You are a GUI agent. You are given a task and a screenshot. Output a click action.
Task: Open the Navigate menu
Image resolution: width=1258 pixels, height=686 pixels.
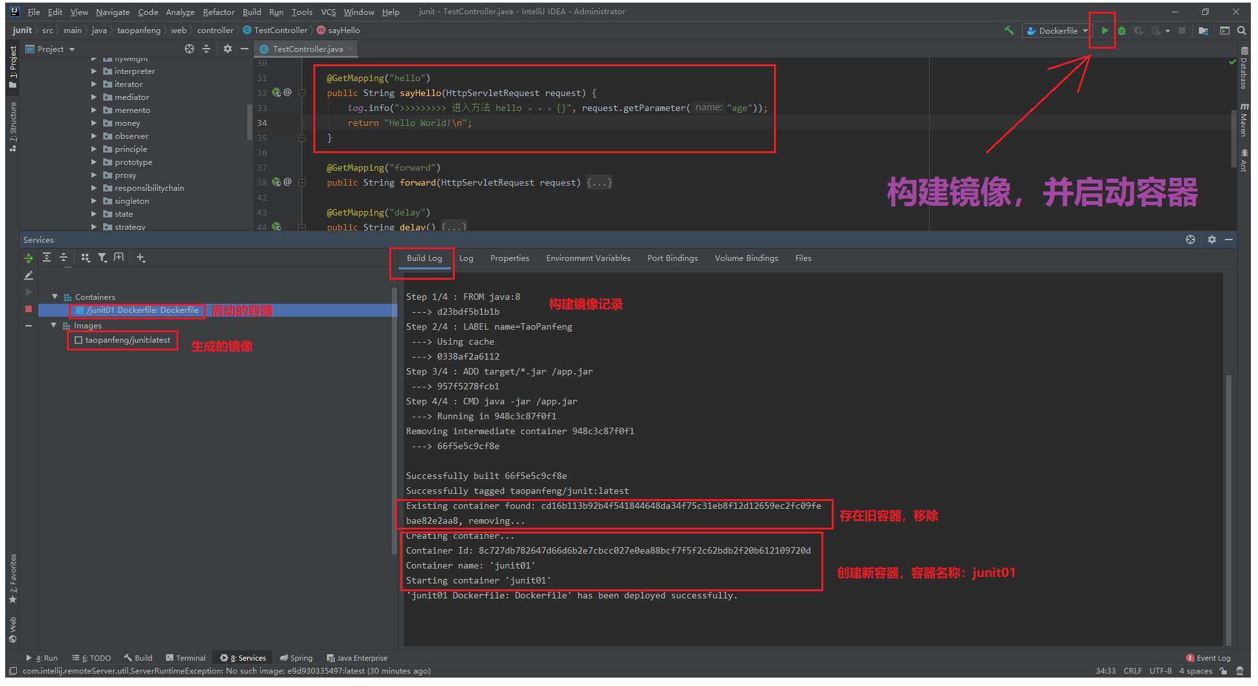pyautogui.click(x=113, y=12)
